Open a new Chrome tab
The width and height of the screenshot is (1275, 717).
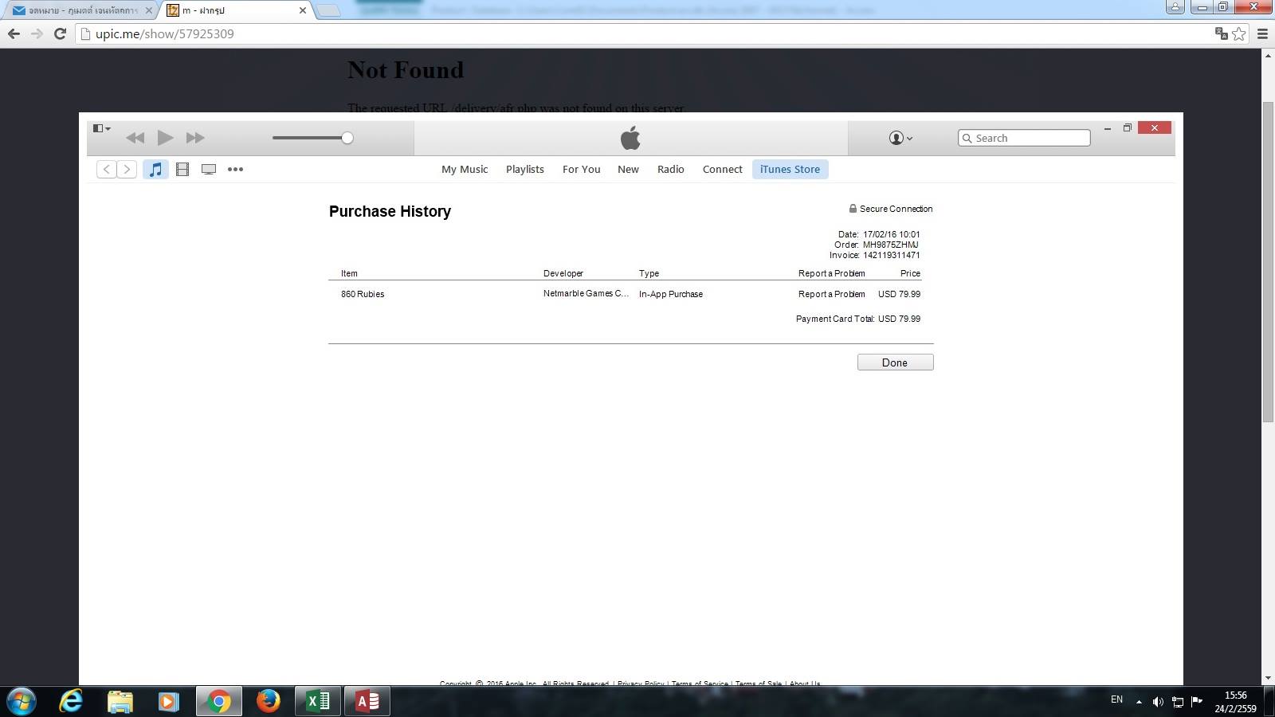[328, 10]
